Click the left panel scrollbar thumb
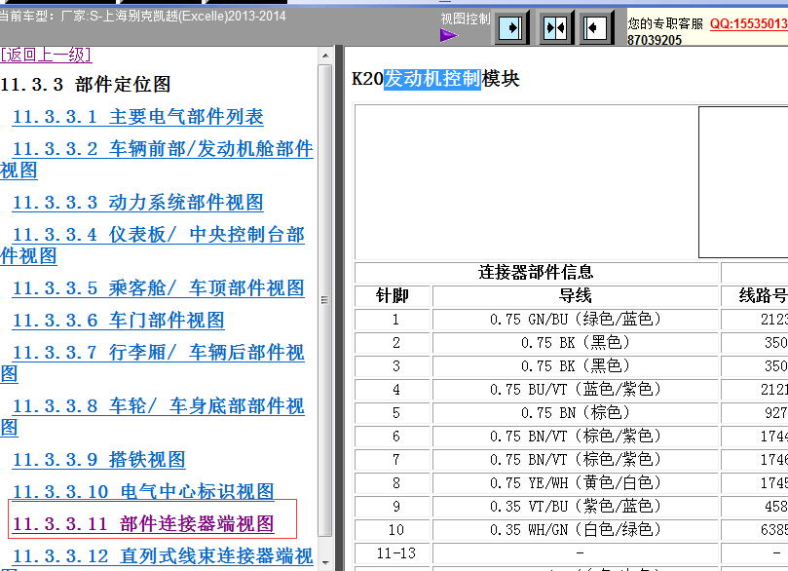The image size is (788, 571). (325, 300)
